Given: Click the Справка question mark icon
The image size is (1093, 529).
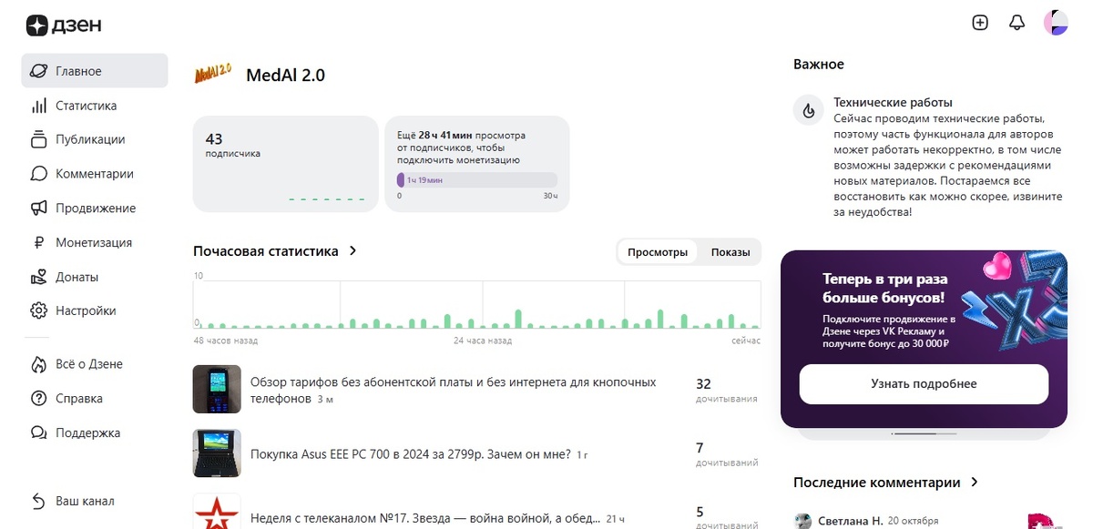Looking at the screenshot, I should point(38,399).
